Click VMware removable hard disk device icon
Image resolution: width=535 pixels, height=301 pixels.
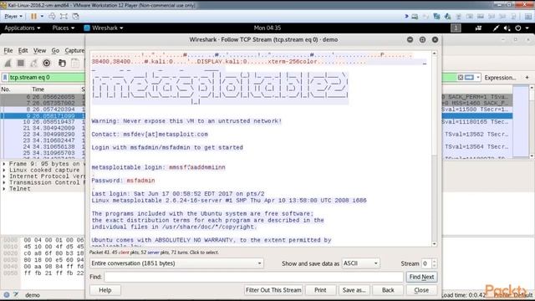coord(415,16)
